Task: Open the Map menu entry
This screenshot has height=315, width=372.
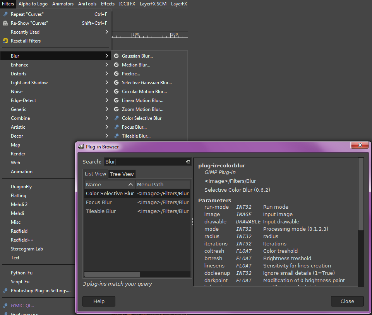Action: [x=15, y=145]
